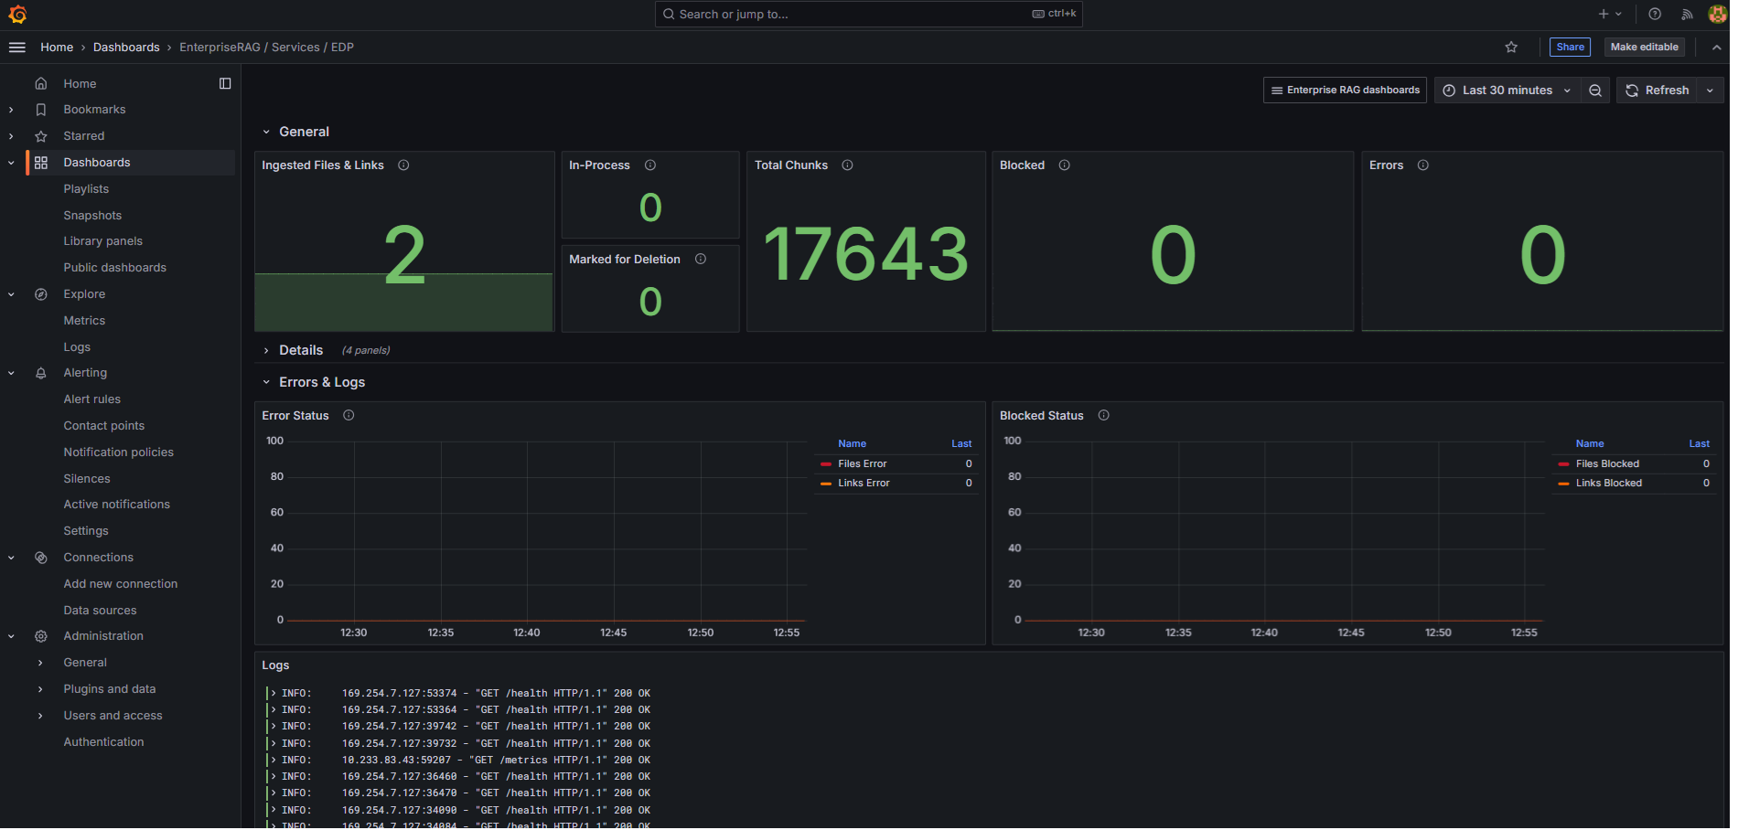1738x830 pixels.
Task: Open refresh interval dropdown arrow
Action: (1710, 90)
